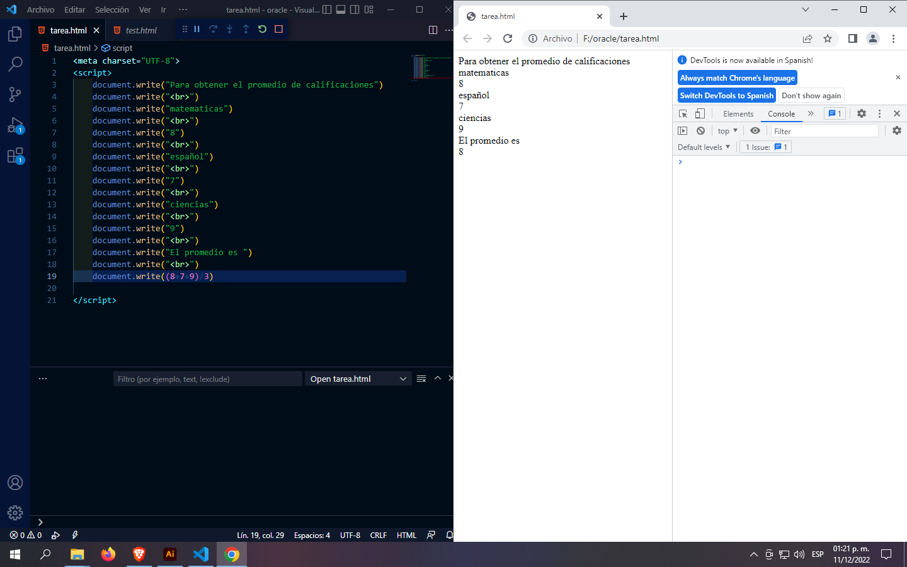Open Chrome profile avatar

tap(873, 38)
